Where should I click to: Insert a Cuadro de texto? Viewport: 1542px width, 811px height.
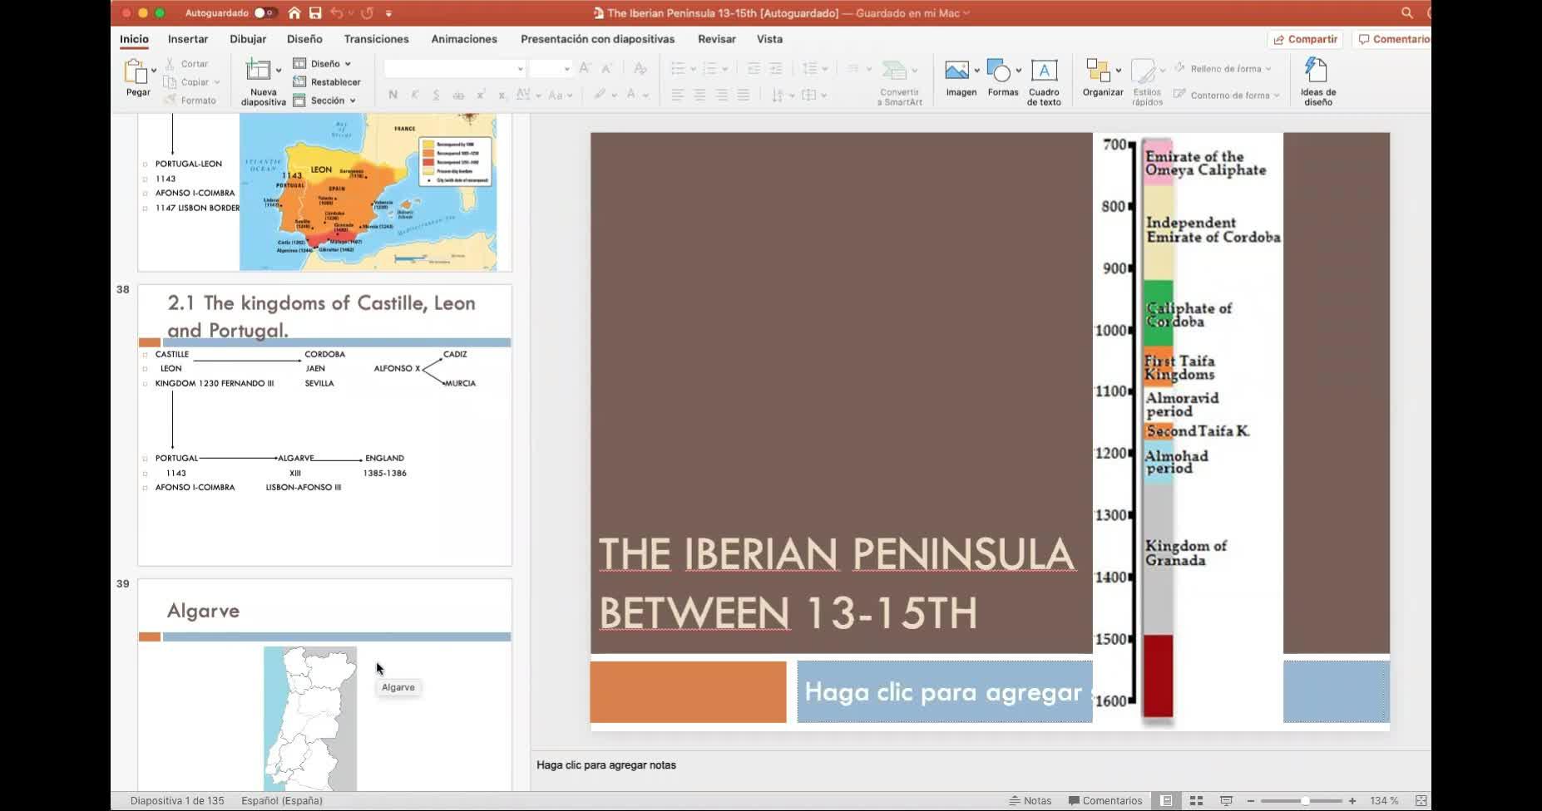(x=1044, y=71)
